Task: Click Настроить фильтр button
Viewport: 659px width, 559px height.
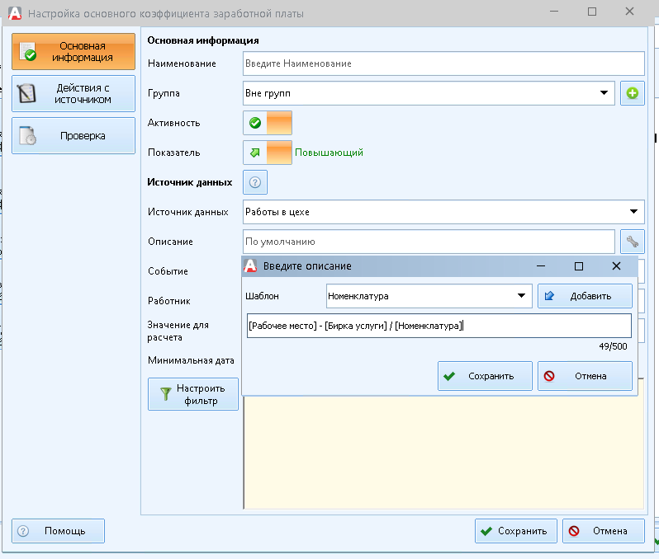Action: tap(193, 394)
